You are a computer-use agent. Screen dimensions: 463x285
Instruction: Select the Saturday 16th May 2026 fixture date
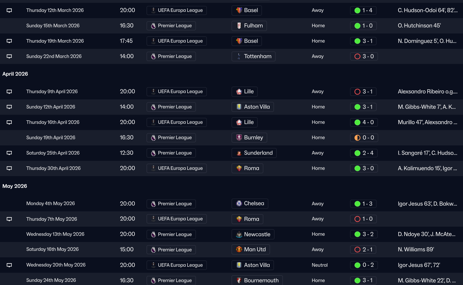[52, 249]
